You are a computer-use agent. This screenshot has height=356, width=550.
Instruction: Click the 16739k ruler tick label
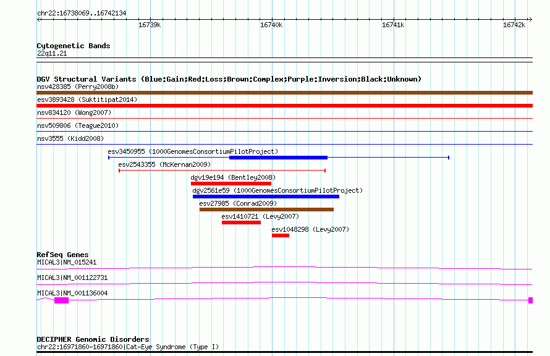(x=150, y=25)
